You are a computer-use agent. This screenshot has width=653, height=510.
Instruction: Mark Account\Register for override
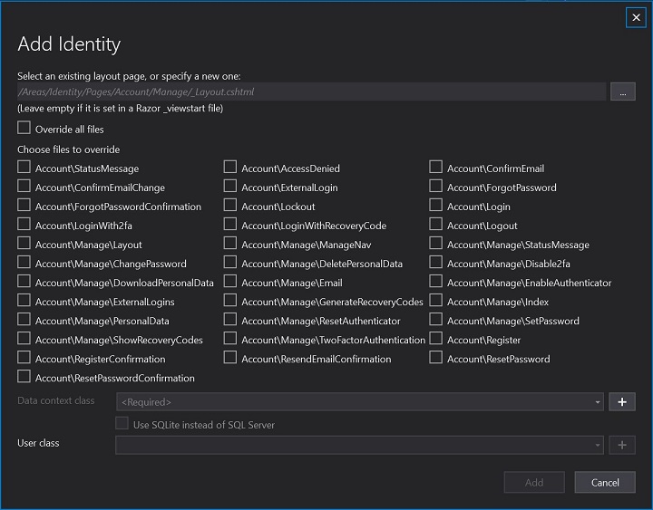click(435, 338)
